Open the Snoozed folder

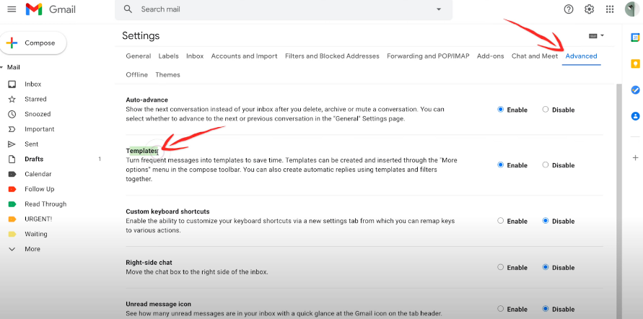38,114
